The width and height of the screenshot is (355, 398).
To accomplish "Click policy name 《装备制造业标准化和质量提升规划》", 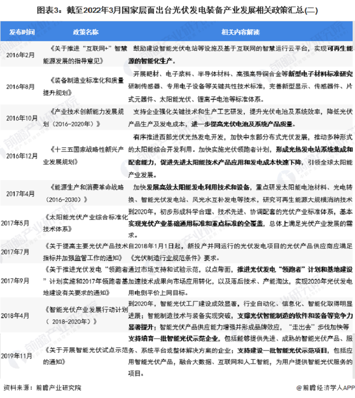I will point(83,87).
